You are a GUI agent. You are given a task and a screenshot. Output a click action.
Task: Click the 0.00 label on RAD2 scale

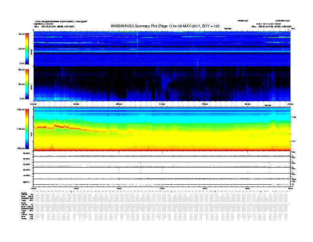pyautogui.click(x=22, y=63)
